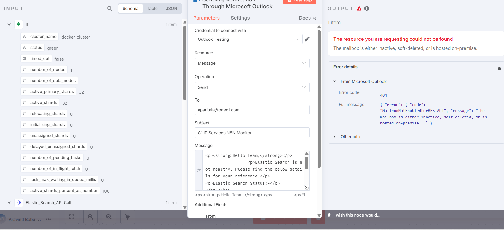This screenshot has width=504, height=230.
Task: Expand the Message field editor icon
Action: point(306,188)
